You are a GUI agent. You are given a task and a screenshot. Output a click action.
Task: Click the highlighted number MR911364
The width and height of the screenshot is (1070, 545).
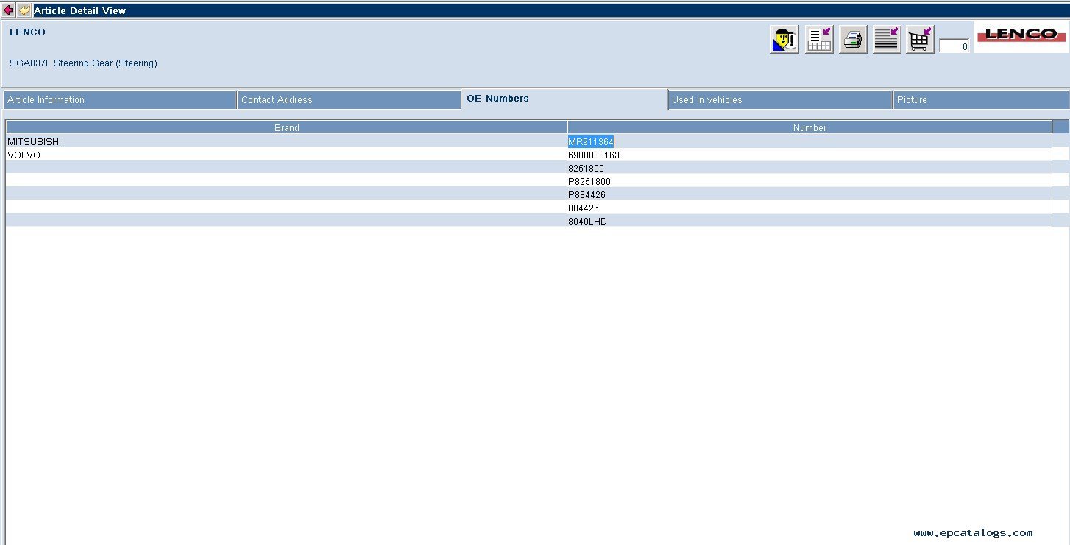pos(591,141)
